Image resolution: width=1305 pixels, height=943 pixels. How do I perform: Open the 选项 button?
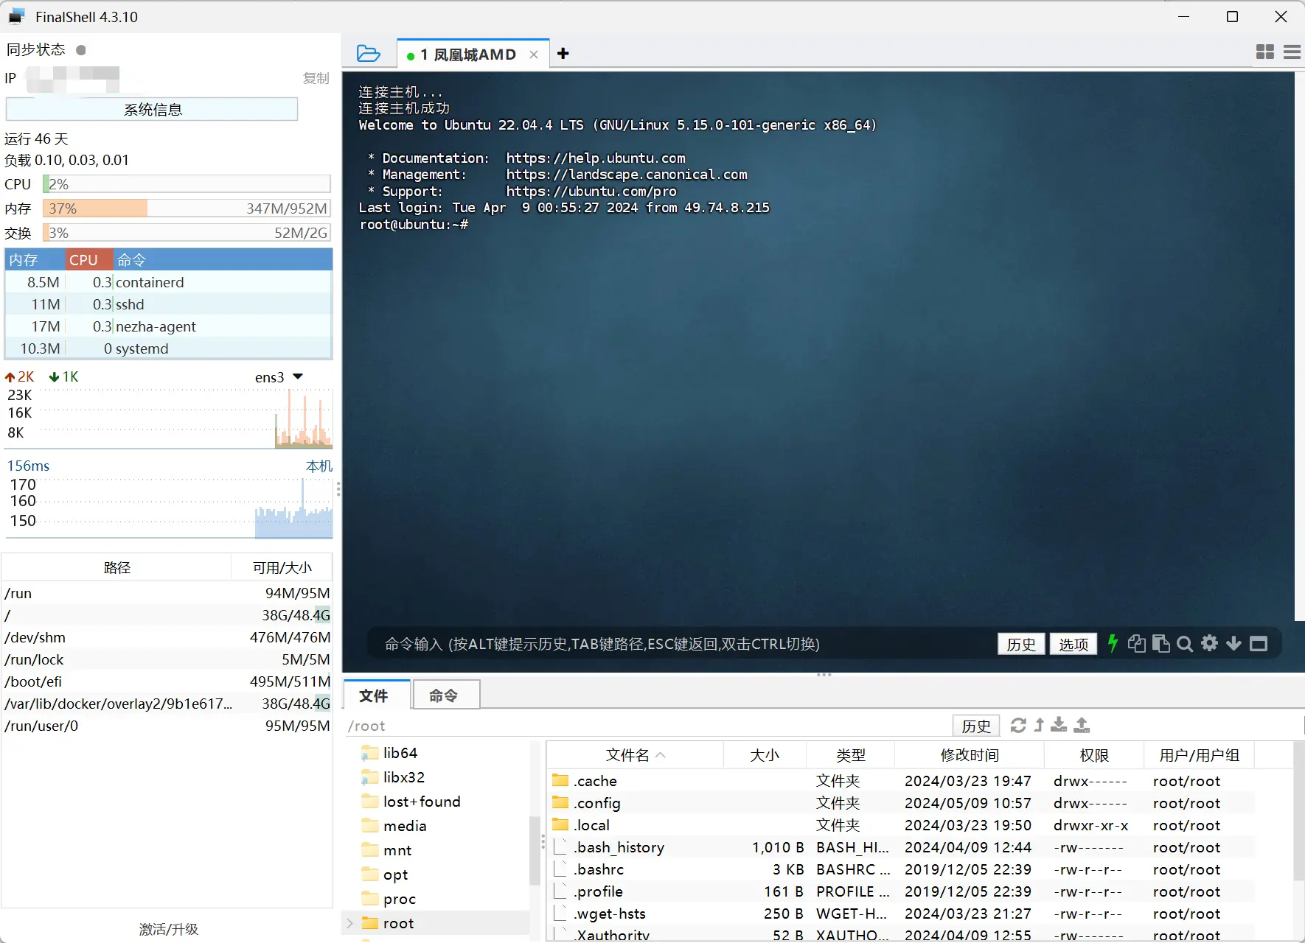coord(1073,644)
